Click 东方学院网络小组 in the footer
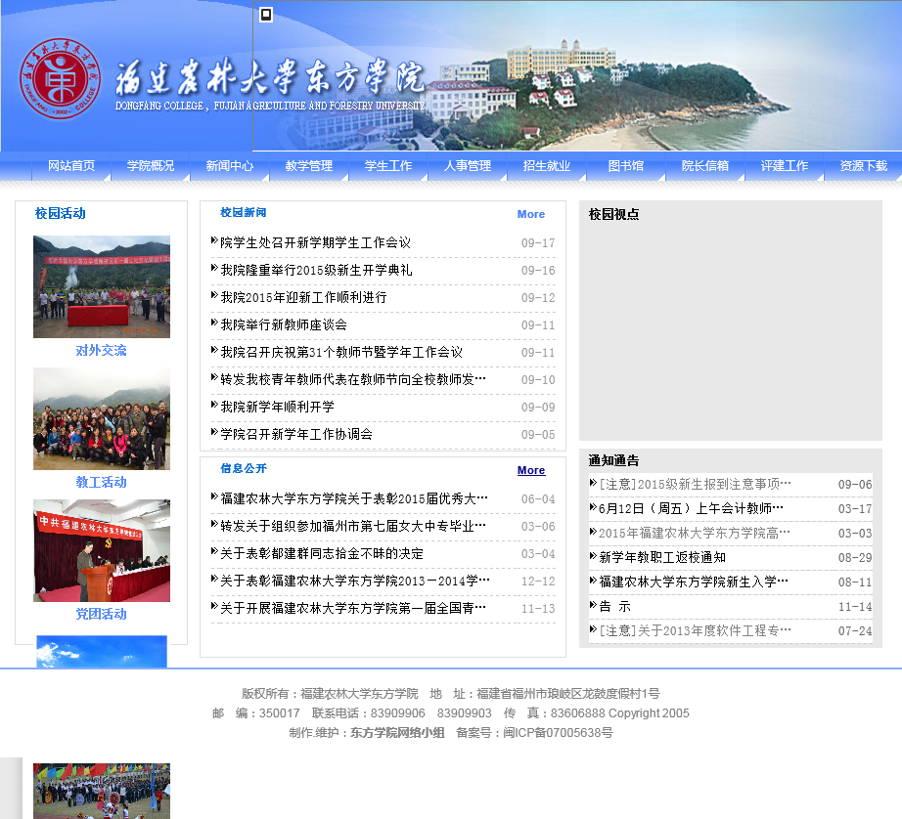 397,733
